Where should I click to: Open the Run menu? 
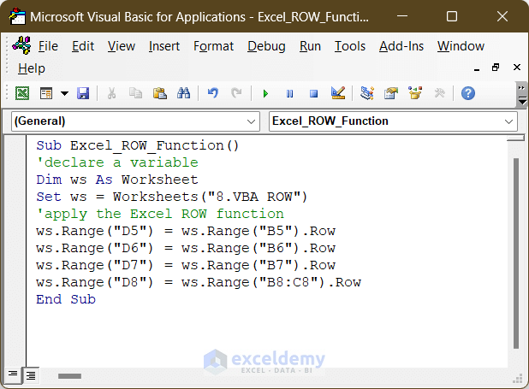click(310, 46)
